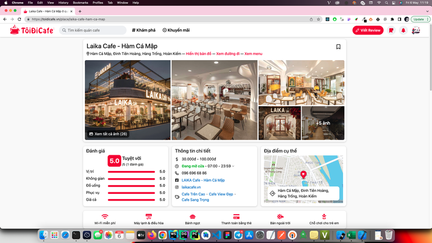Click the Xem menu link
432x243 pixels.
(253, 54)
